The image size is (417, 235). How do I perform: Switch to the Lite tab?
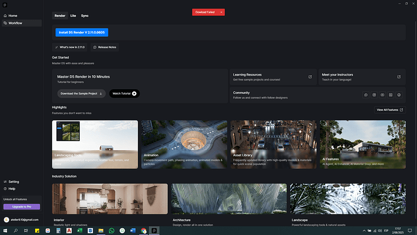click(73, 16)
